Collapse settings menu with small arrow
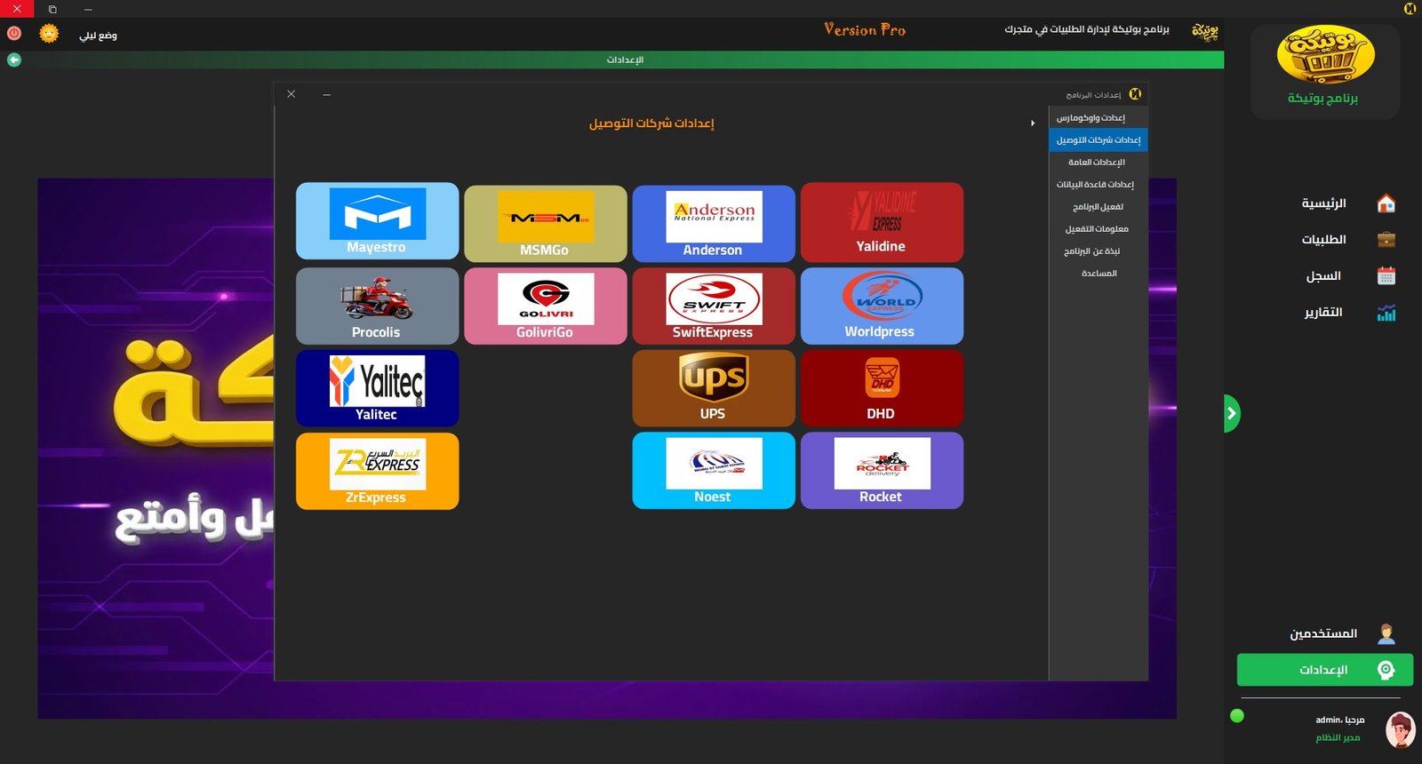1422x764 pixels. tap(1033, 123)
